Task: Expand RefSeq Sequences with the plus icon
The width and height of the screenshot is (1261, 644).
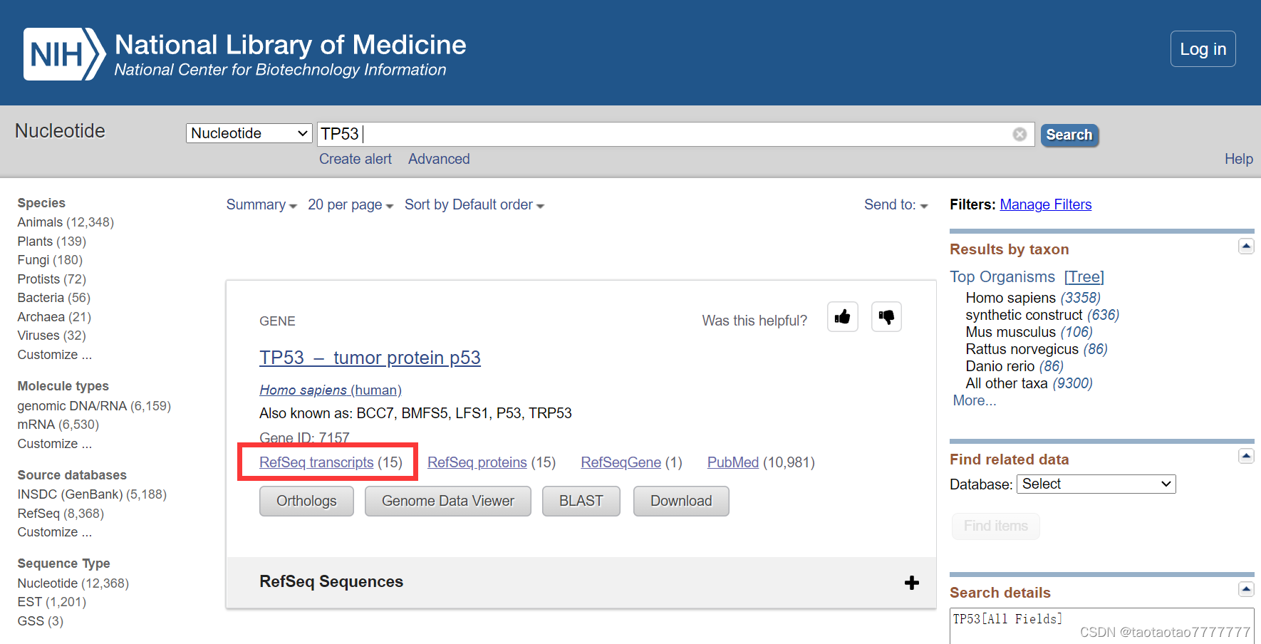Action: (911, 583)
